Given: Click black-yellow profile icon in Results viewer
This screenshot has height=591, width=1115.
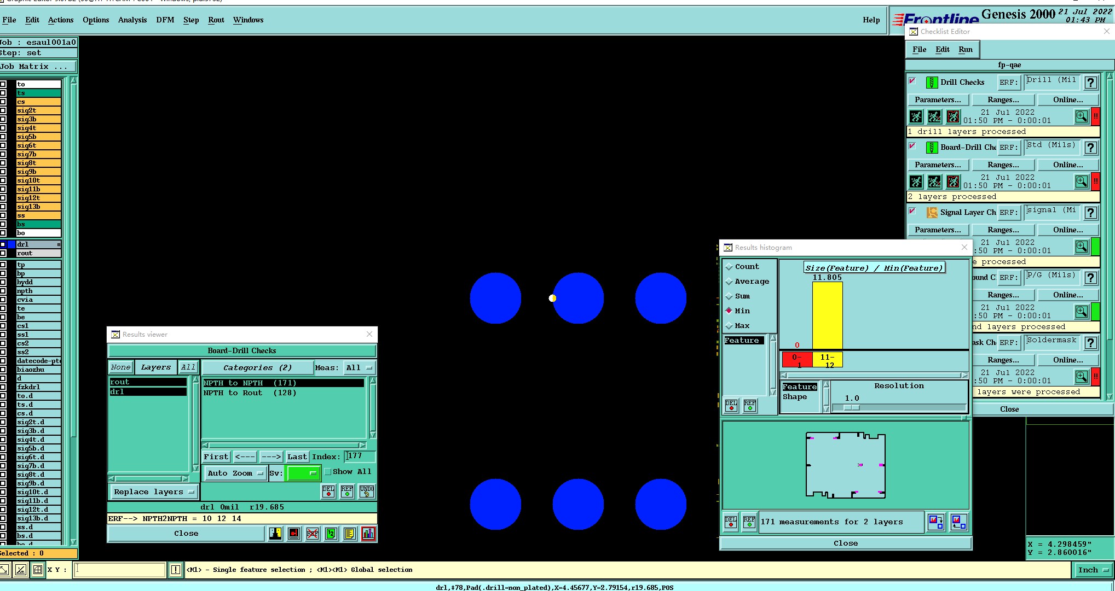Looking at the screenshot, I should tap(275, 534).
